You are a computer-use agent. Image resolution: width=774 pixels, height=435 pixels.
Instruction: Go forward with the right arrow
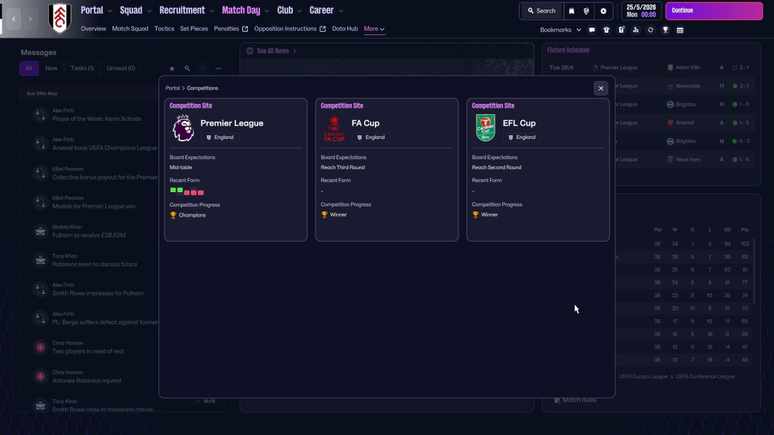pos(30,19)
